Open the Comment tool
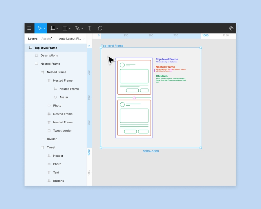The width and height of the screenshot is (261, 209). click(x=100, y=28)
